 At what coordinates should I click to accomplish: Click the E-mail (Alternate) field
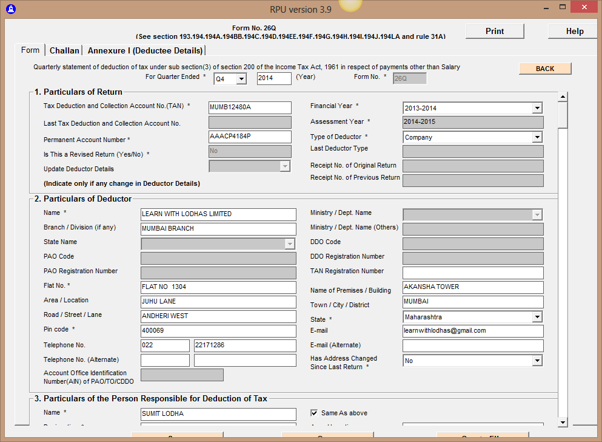point(473,345)
